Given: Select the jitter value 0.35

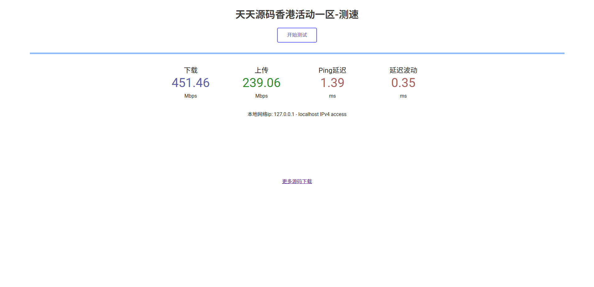Looking at the screenshot, I should click(x=403, y=83).
